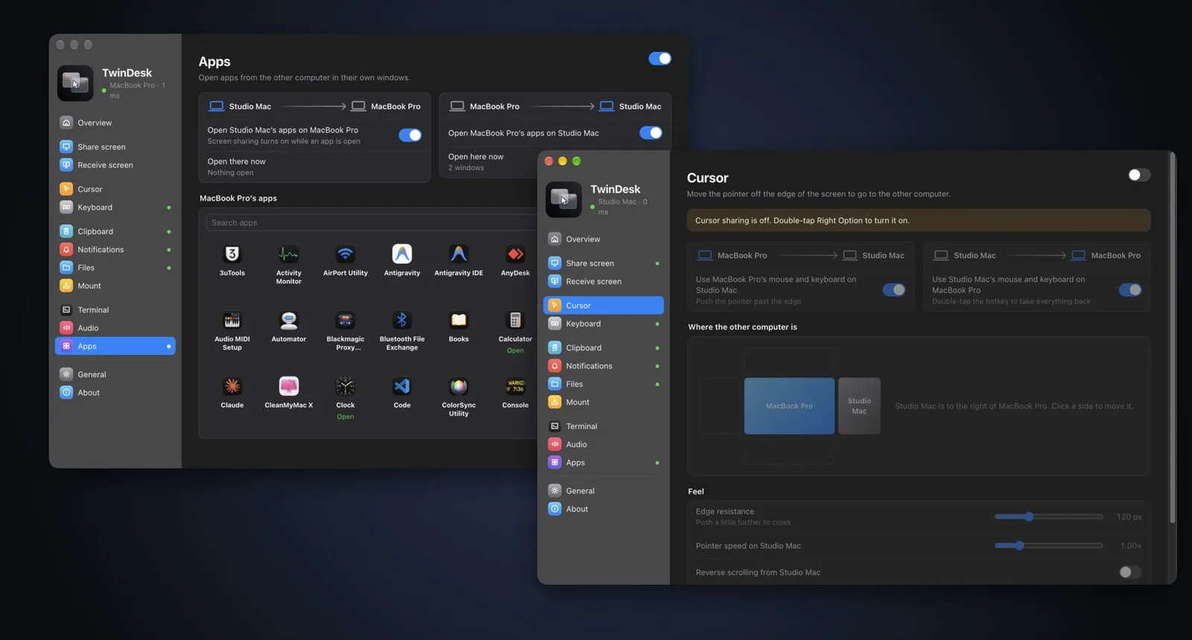Image resolution: width=1192 pixels, height=640 pixels.
Task: Launch Activity Monitor from the apps grid
Action: tap(289, 255)
